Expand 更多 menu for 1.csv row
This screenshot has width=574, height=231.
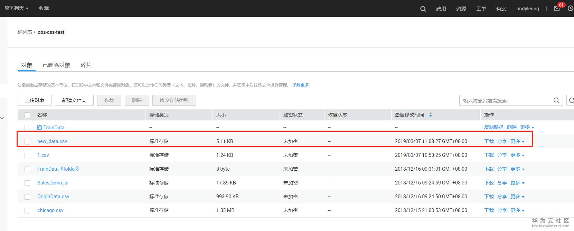[x=517, y=155]
